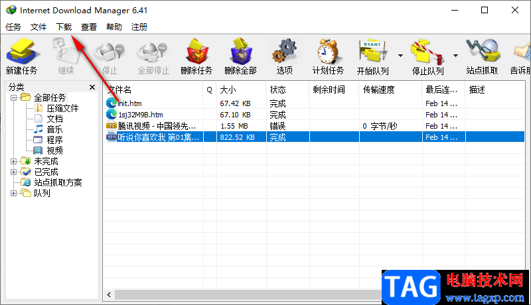Click the 开始队列 start queue icon
This screenshot has height=305, width=531.
click(372, 56)
